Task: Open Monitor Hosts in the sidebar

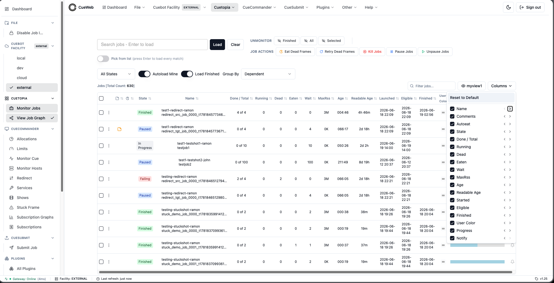Action: point(29,168)
